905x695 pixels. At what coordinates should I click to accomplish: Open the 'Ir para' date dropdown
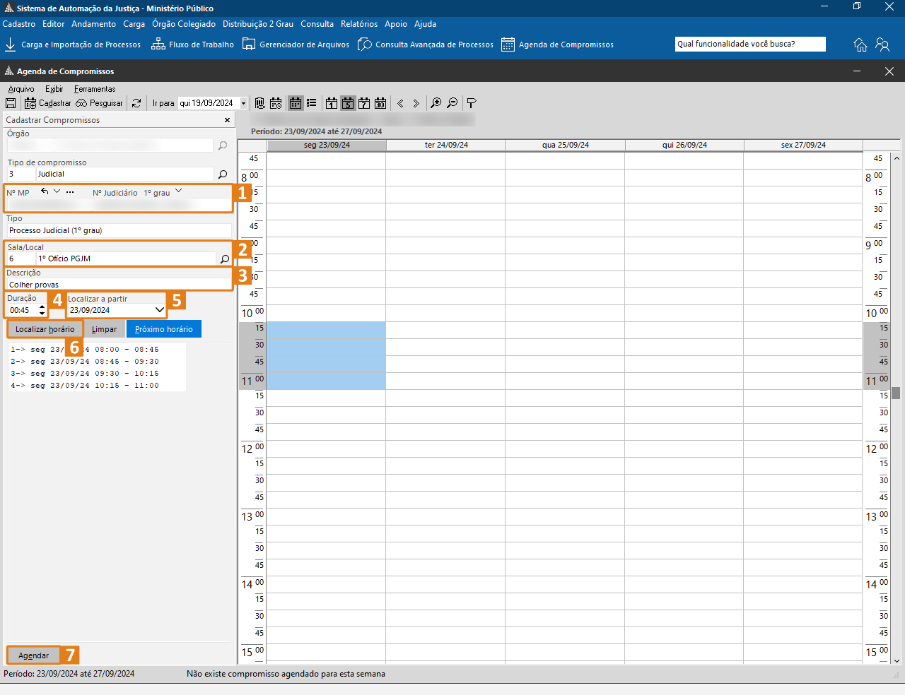coord(243,103)
